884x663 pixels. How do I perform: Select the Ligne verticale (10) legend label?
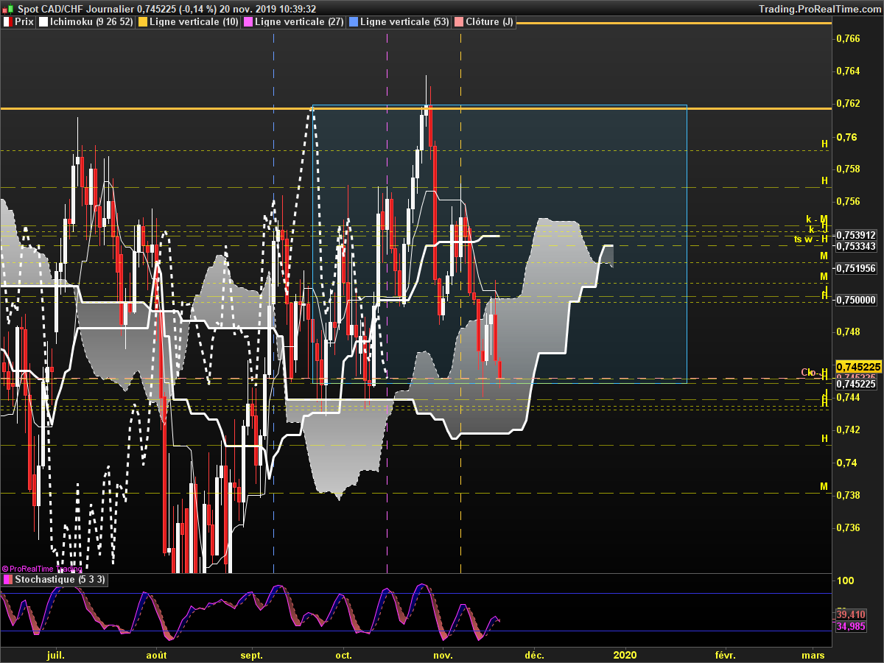(x=194, y=22)
